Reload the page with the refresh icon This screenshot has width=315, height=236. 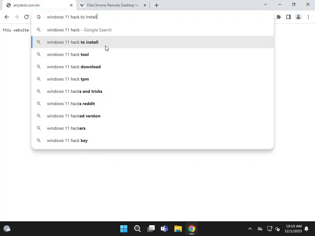pos(26,17)
